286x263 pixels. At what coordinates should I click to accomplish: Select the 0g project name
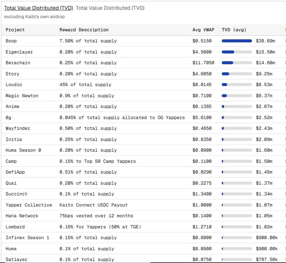pos(8,118)
